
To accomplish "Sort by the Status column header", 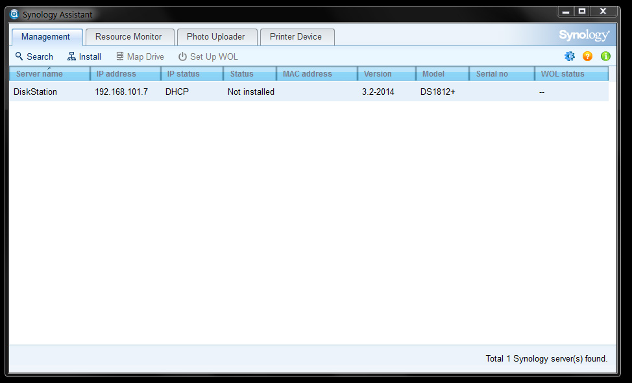I will pyautogui.click(x=250, y=74).
